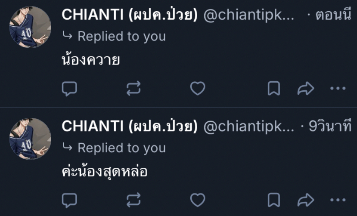Open more options on first tweet
Image resolution: width=357 pixels, height=216 pixels.
[338, 89]
